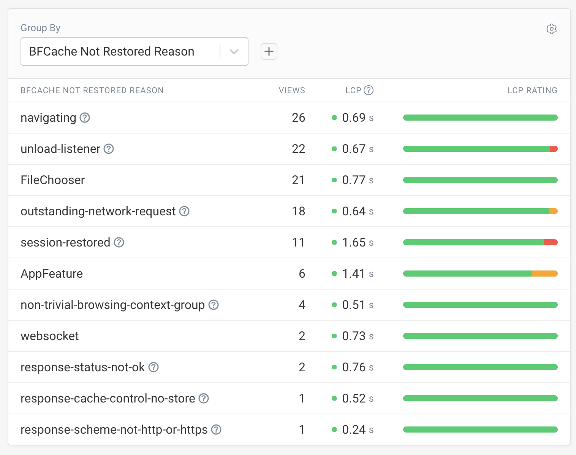
Task: View help for unload-listener reason
Action: 109,149
